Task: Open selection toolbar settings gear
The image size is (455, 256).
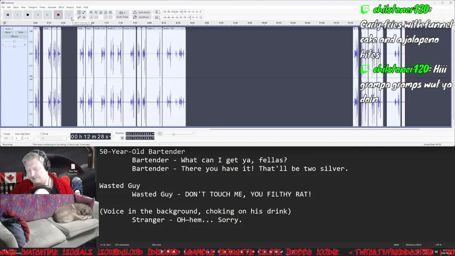Action: (x=122, y=138)
